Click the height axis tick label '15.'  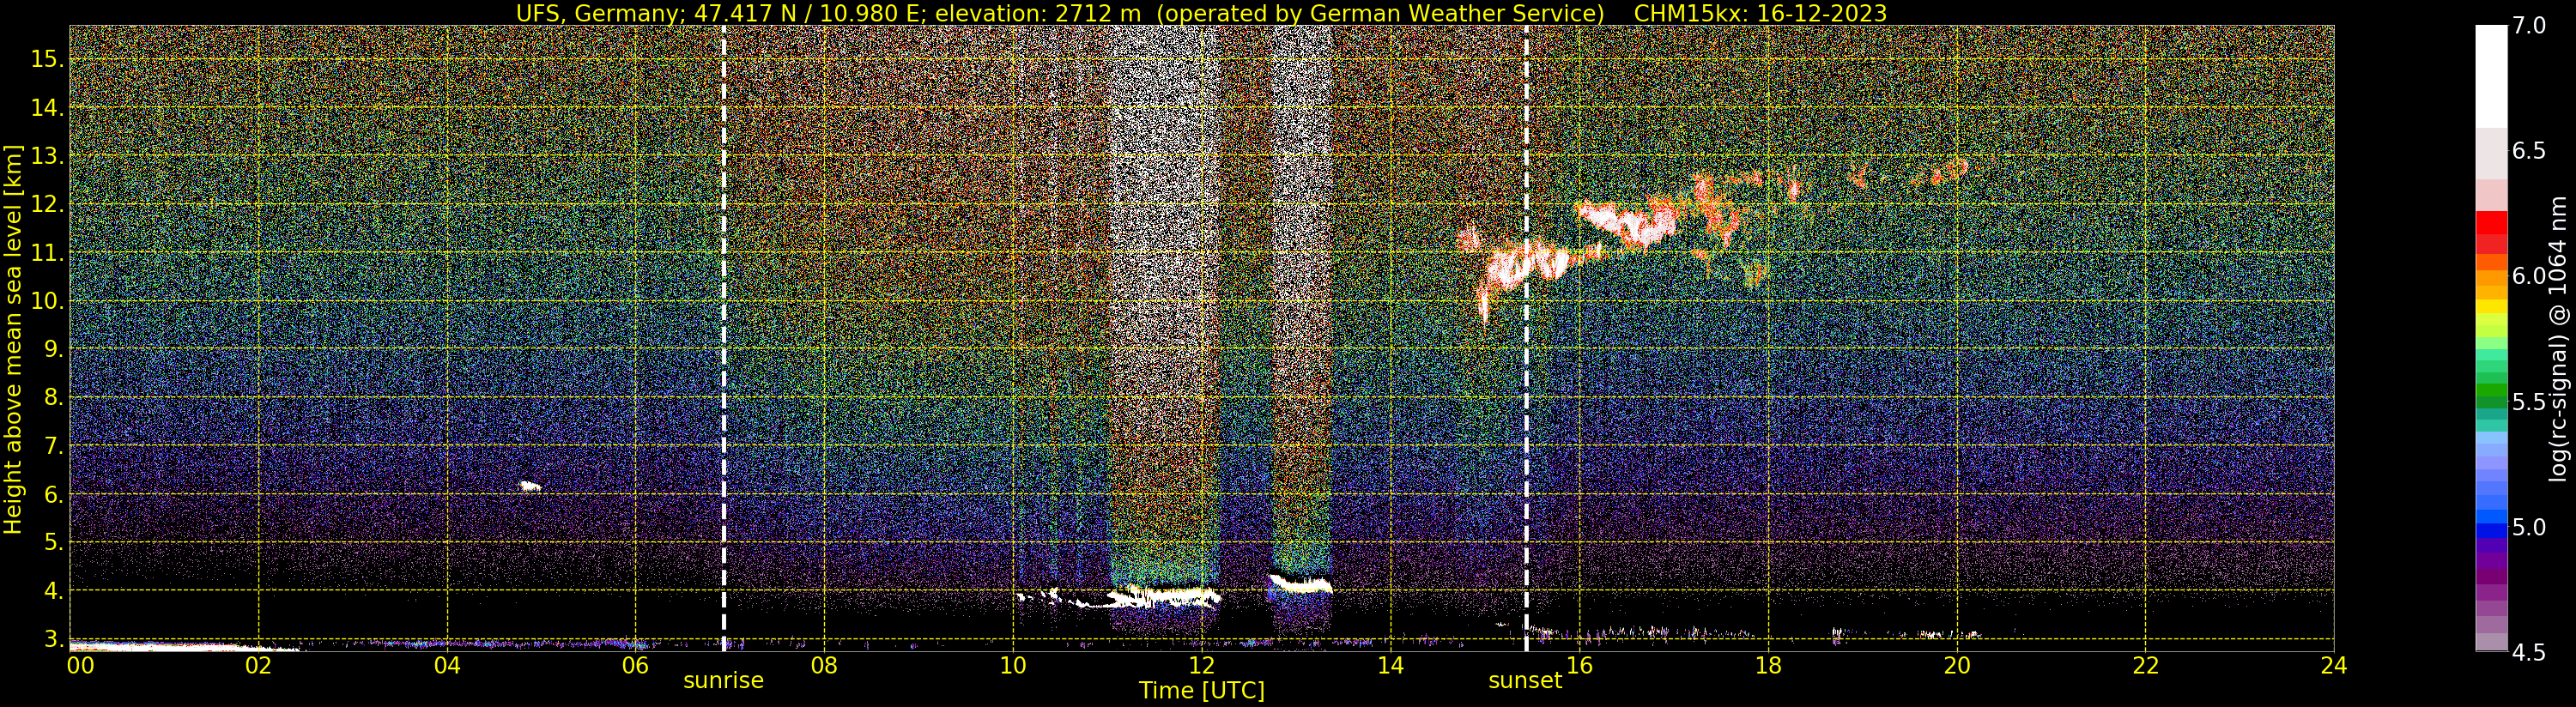click(47, 59)
